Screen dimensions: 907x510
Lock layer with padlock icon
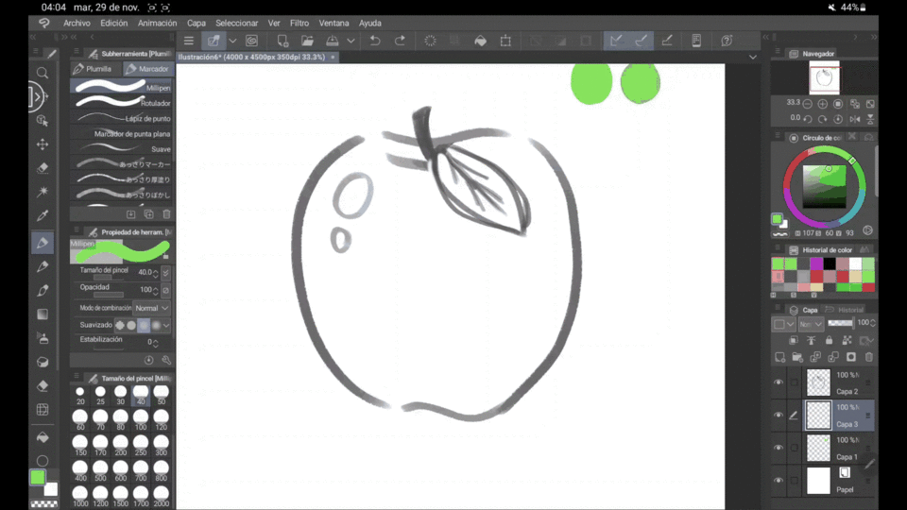click(829, 341)
